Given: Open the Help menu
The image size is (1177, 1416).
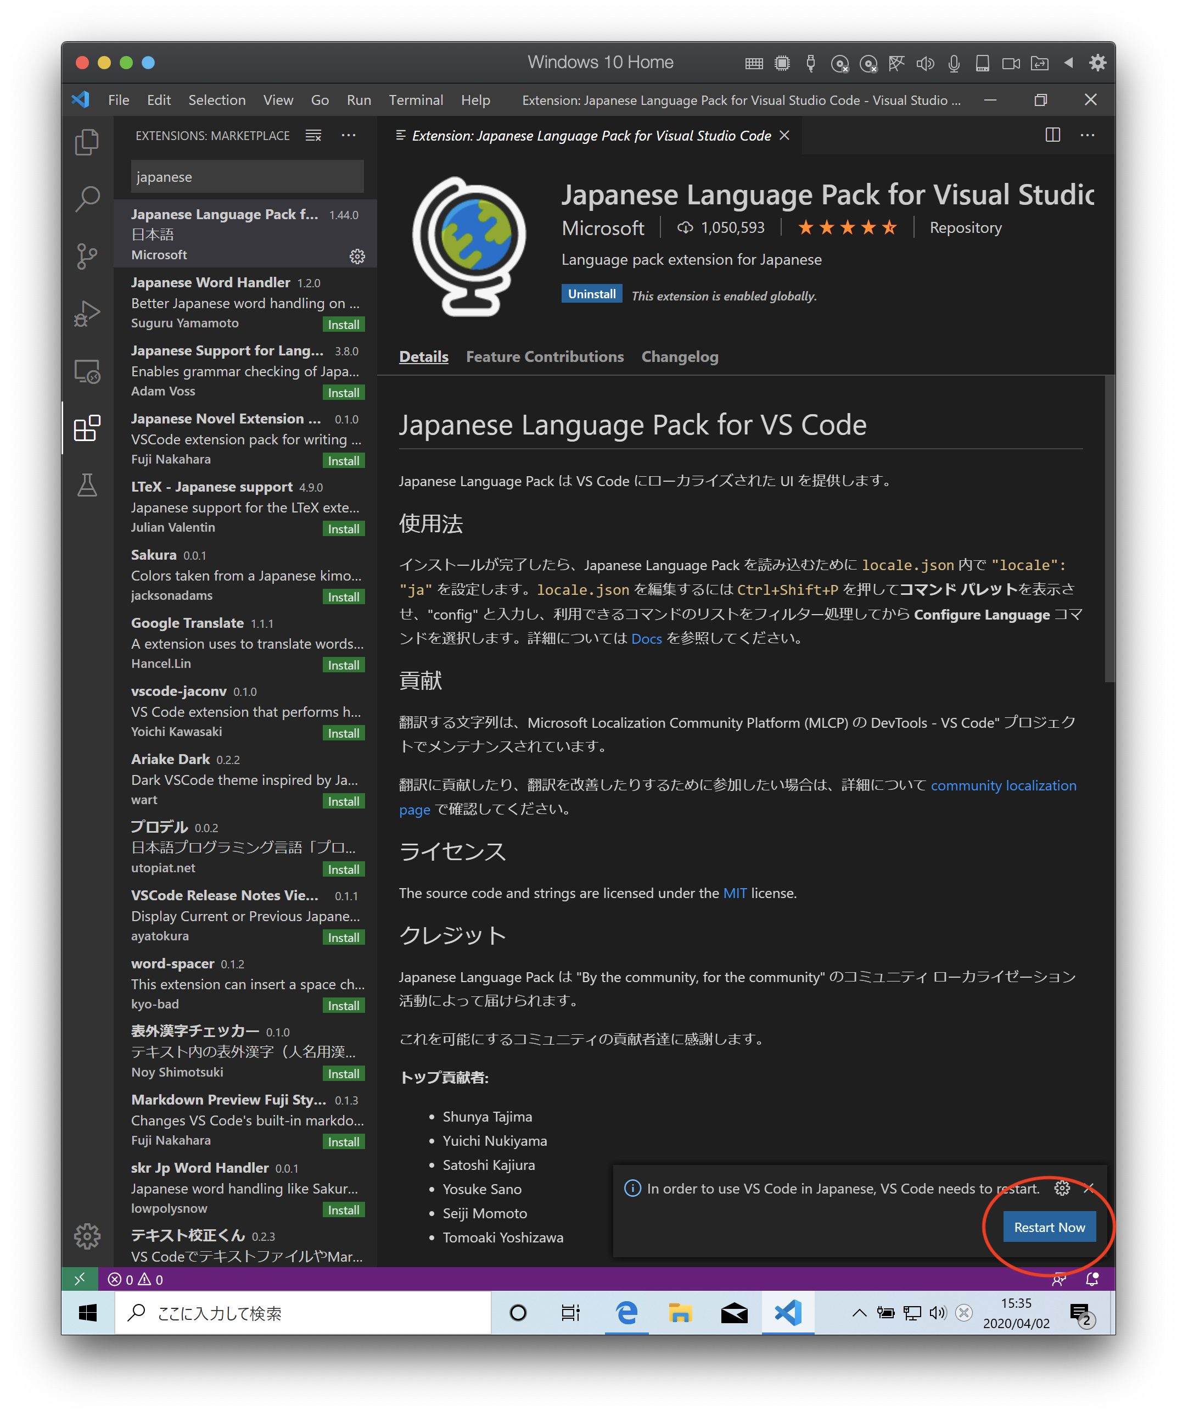Looking at the screenshot, I should pos(476,100).
